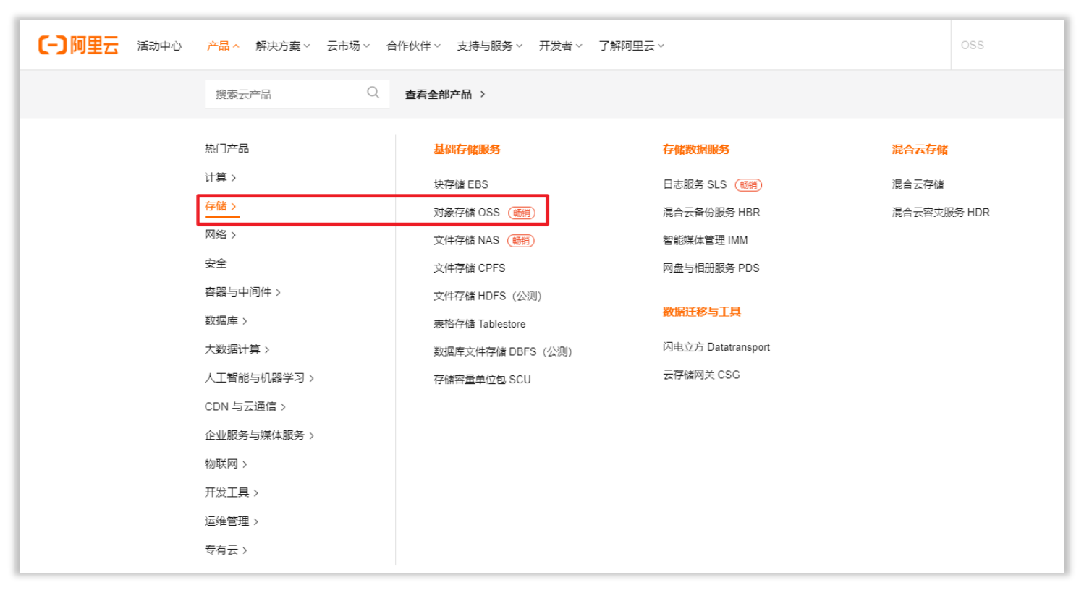
Task: Select 专有云 category
Action: tap(226, 550)
